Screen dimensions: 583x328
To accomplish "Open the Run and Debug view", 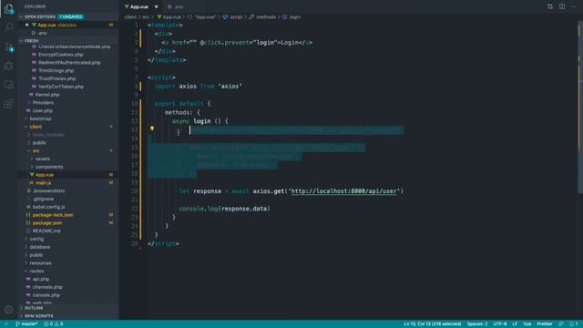I will pos(8,67).
